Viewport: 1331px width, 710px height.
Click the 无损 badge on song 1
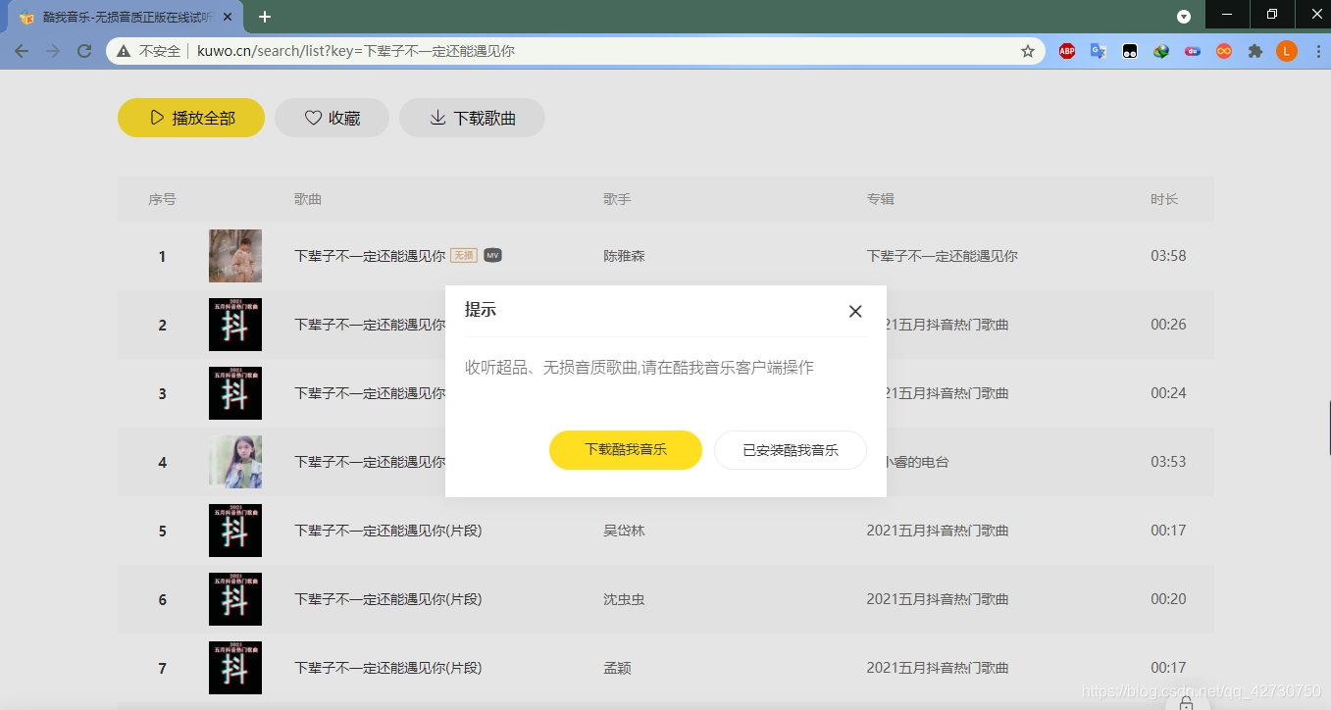(x=464, y=255)
